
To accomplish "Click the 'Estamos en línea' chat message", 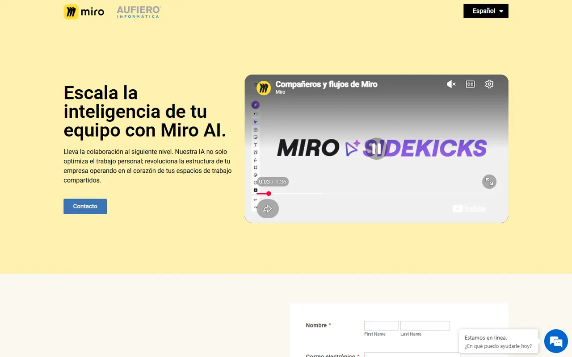I will coord(498,341).
